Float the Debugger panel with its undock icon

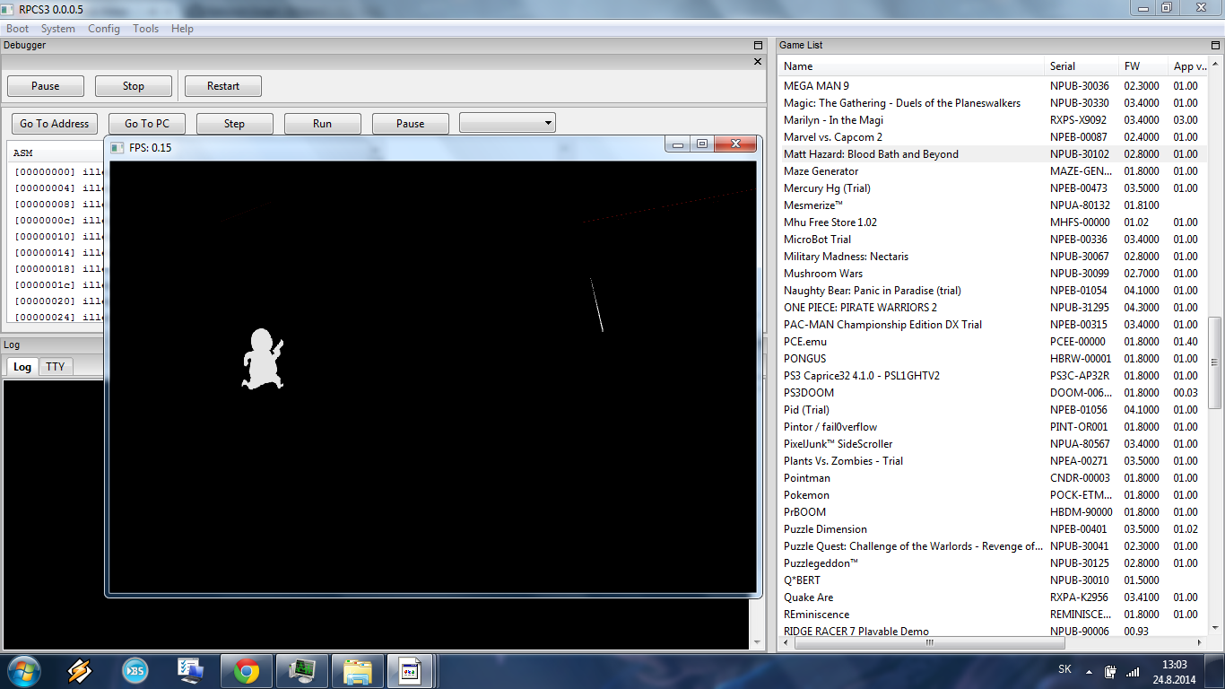pos(758,45)
